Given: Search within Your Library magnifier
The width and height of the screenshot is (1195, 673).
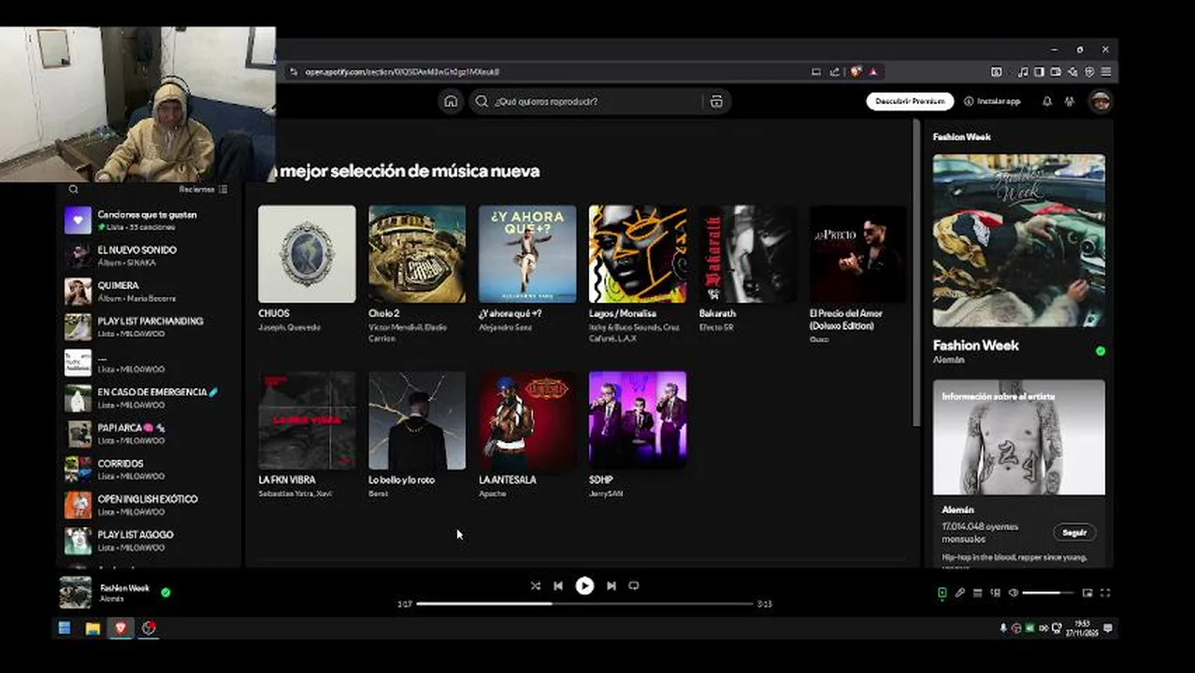Looking at the screenshot, I should coord(73,189).
